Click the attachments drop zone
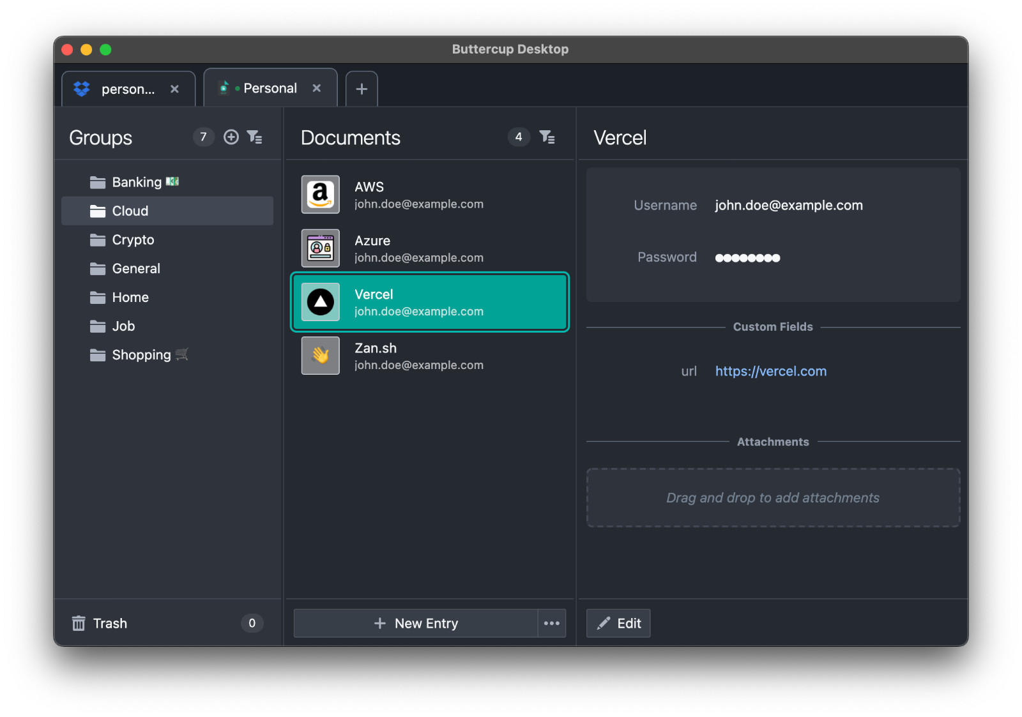The image size is (1022, 717). pyautogui.click(x=773, y=497)
